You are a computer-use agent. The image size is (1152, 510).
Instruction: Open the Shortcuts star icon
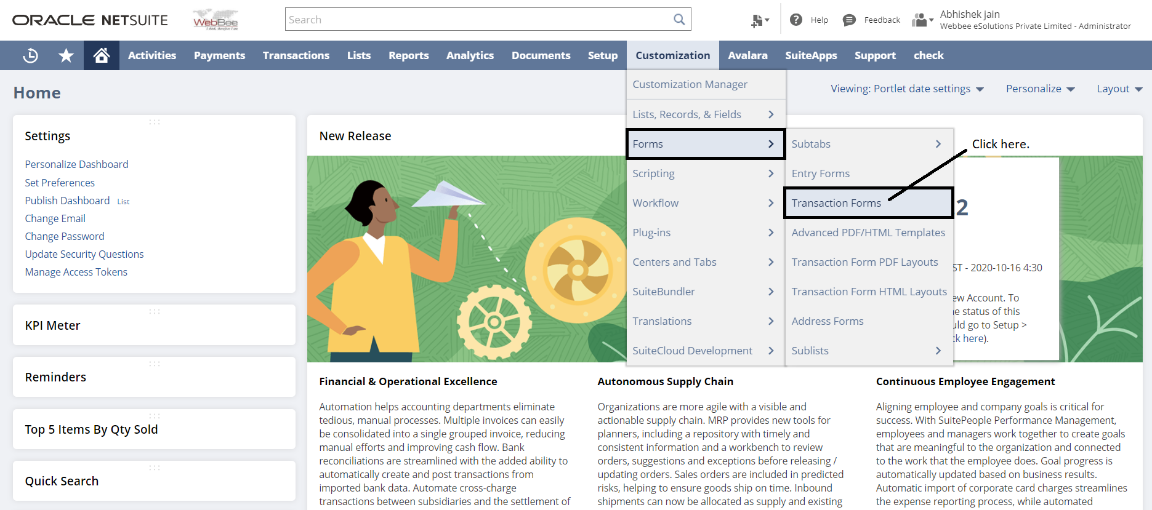[x=66, y=55]
